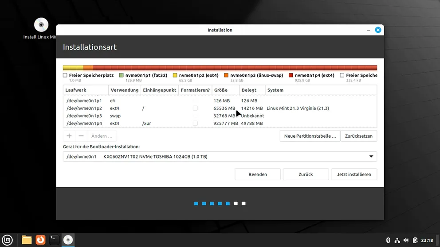Select the /dev/nvme0n1p1 row
This screenshot has height=247, width=440.
[x=220, y=100]
